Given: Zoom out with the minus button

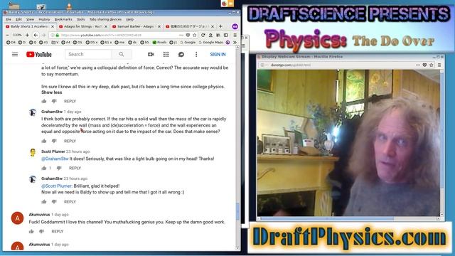Looking at the screenshot, I should pyautogui.click(x=7, y=35).
